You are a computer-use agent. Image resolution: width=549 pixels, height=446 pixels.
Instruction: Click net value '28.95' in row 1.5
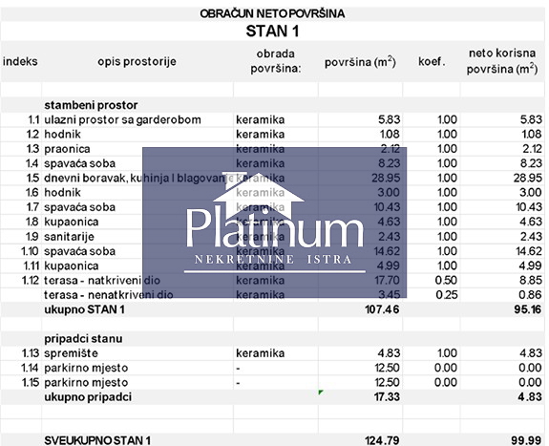click(528, 178)
